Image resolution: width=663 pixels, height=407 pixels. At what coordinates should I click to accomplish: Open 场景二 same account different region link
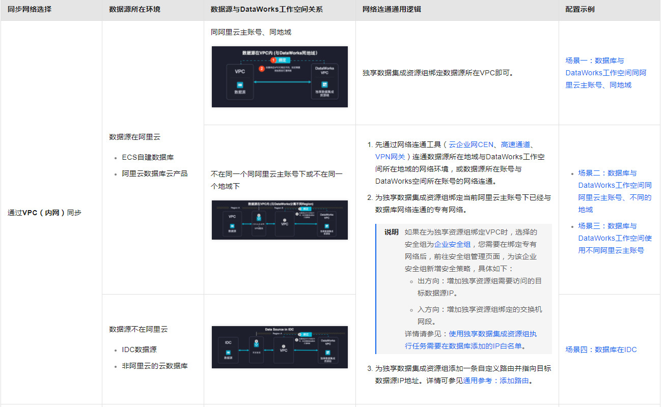615,191
